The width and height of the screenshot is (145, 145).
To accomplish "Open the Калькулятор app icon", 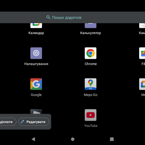I will tap(91, 25).
